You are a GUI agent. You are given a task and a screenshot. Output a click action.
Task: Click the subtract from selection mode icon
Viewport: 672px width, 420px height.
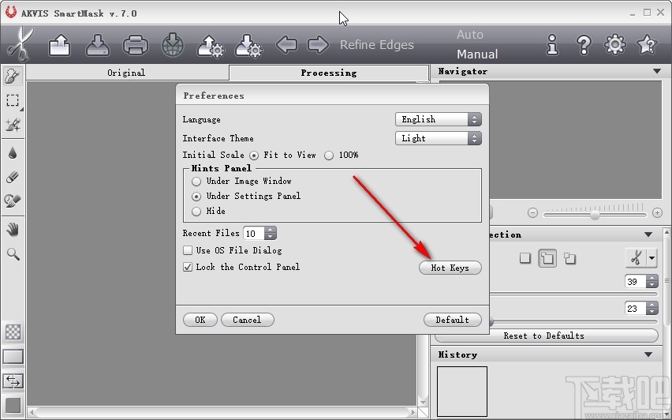[x=569, y=258]
